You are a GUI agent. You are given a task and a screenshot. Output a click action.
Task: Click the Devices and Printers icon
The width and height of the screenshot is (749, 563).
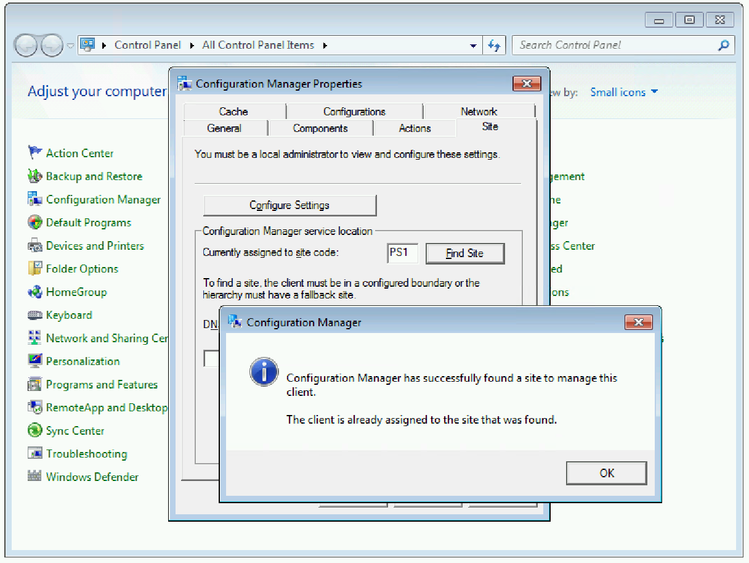(34, 245)
